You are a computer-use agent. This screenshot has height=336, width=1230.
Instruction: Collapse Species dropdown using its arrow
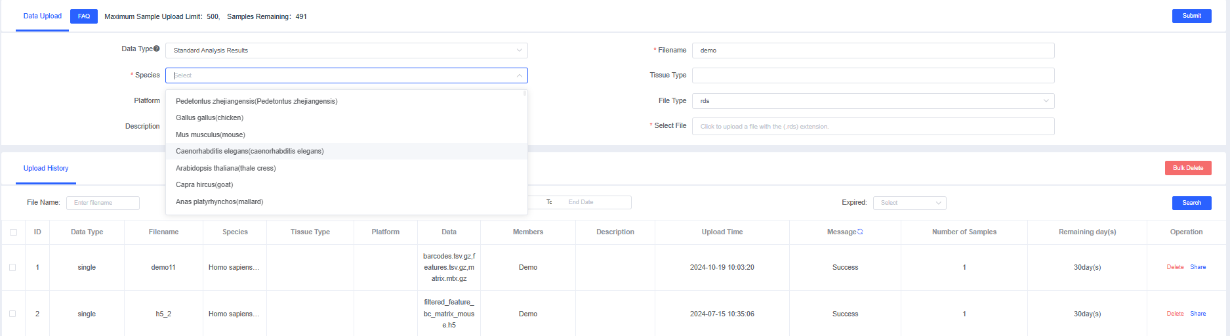pyautogui.click(x=519, y=75)
